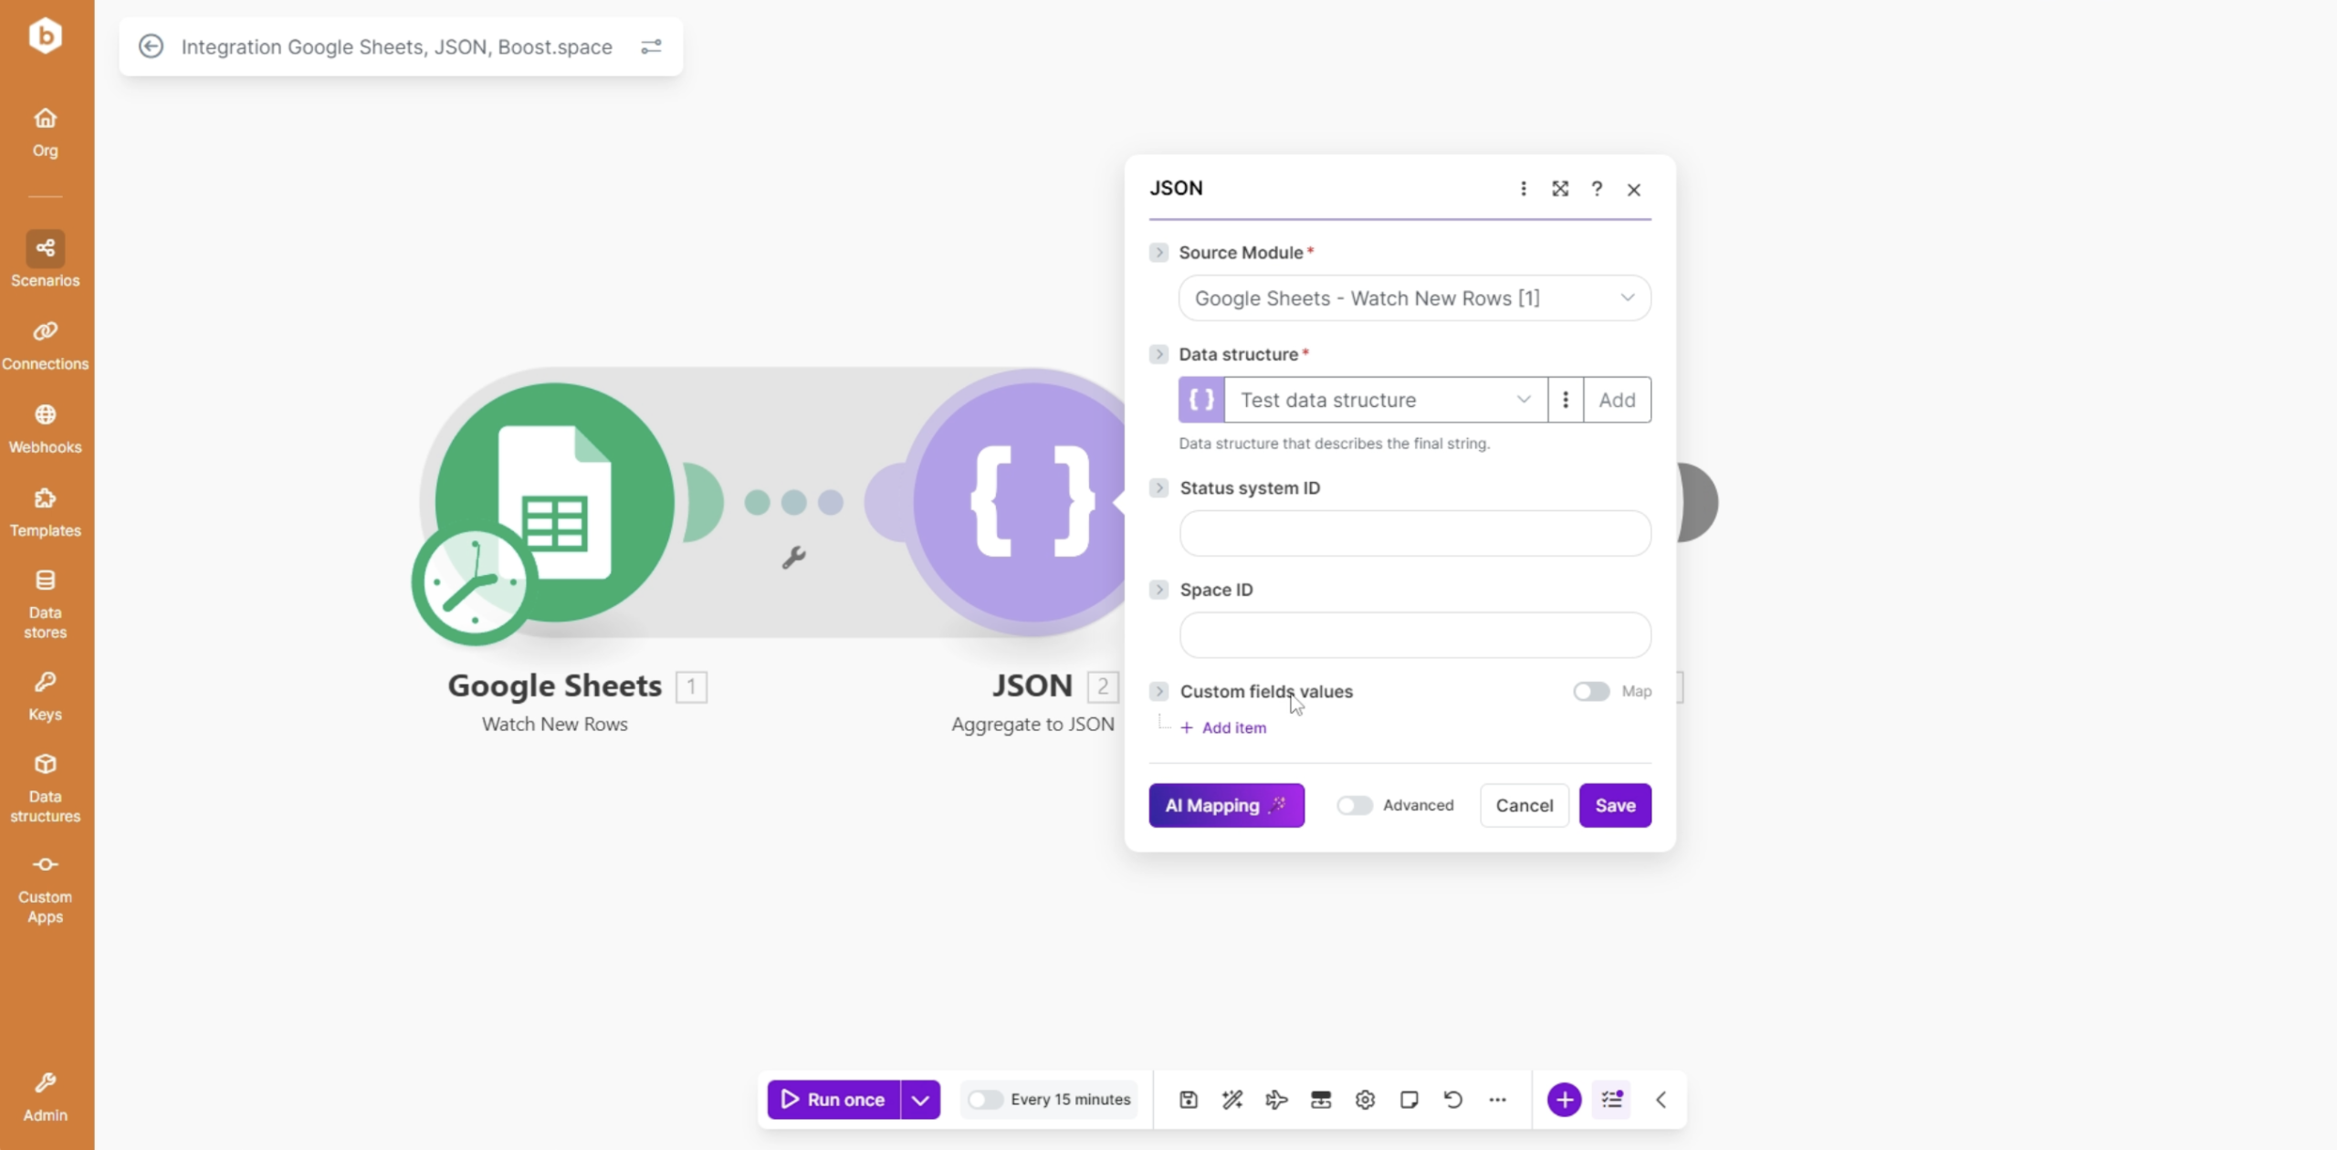Enable the Advanced settings toggle

[x=1355, y=805]
